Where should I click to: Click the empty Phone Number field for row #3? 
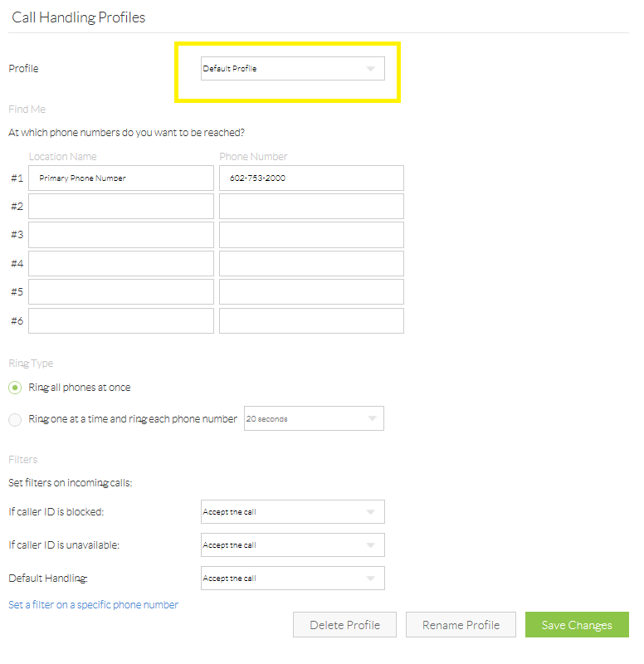tap(311, 234)
